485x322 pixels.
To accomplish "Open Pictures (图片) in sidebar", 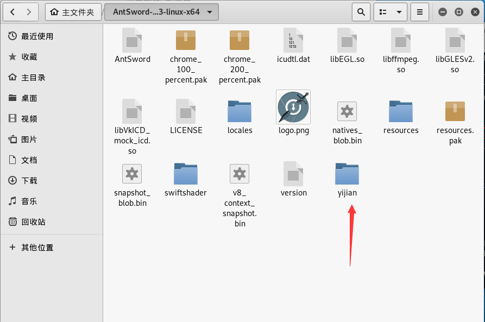I will click(52, 139).
